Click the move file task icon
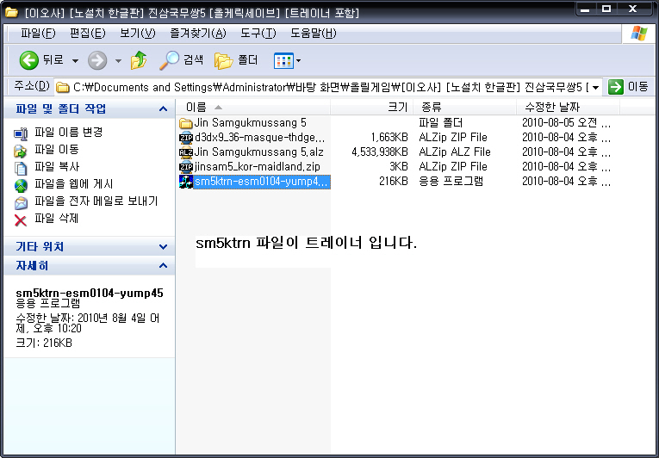 pos(21,151)
